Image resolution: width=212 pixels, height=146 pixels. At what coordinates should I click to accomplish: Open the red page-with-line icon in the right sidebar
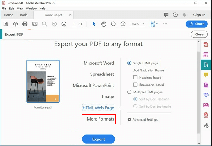coord(206,115)
